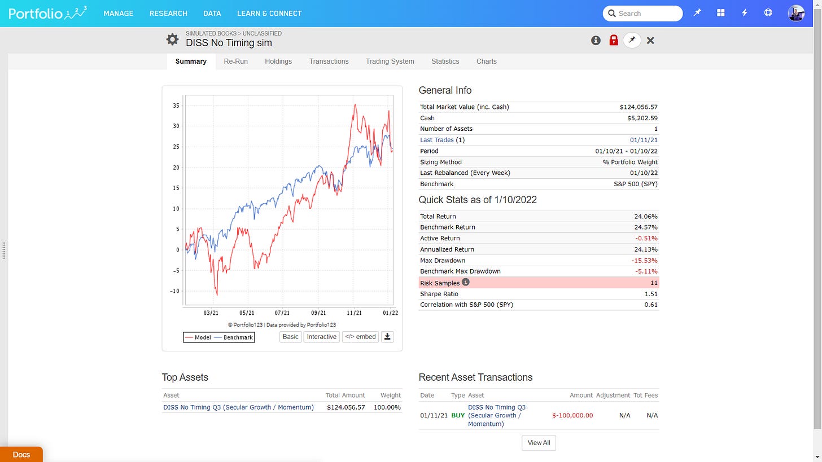
Task: Click the left sidebar grip handle
Action: pos(4,250)
